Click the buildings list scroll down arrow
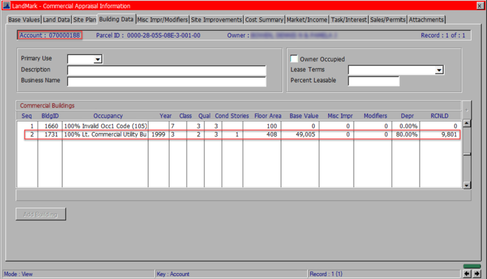Image resolution: width=487 pixels, height=279 pixels. click(467, 185)
